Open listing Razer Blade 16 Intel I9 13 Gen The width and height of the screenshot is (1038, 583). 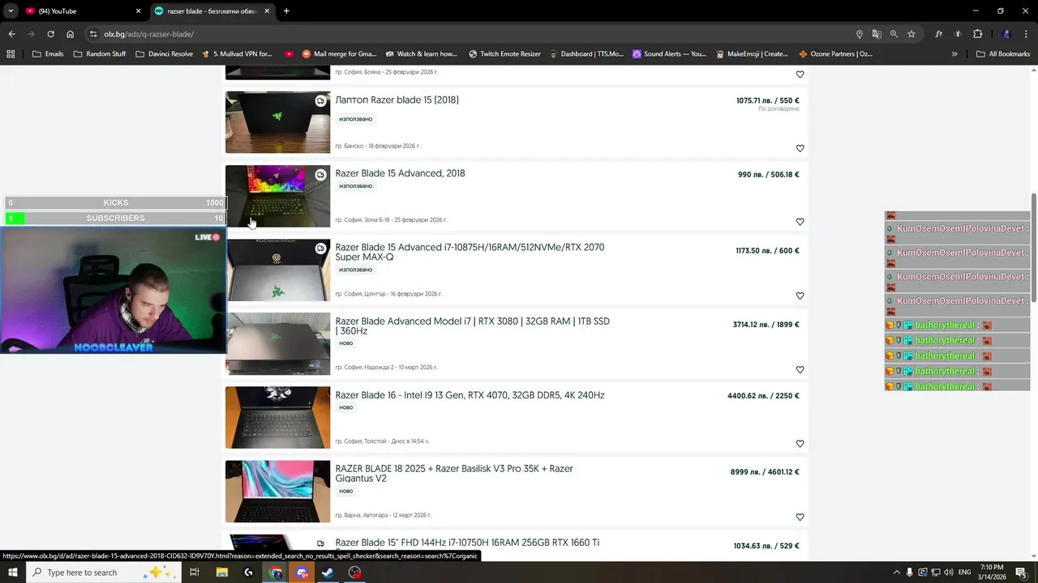470,395
